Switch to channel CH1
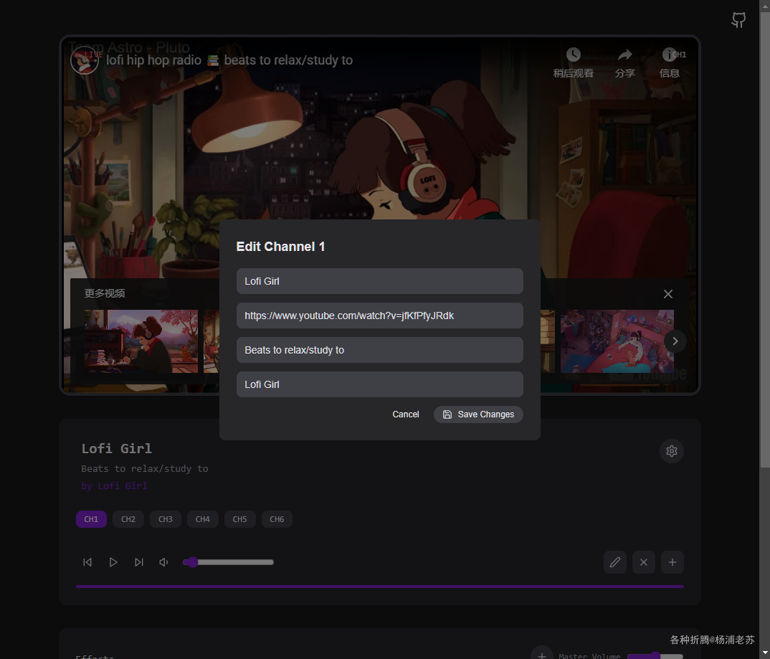Viewport: 770px width, 659px height. [x=91, y=519]
